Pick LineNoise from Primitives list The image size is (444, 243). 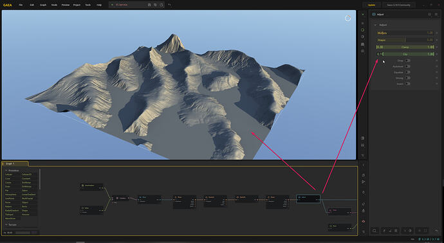10,199
